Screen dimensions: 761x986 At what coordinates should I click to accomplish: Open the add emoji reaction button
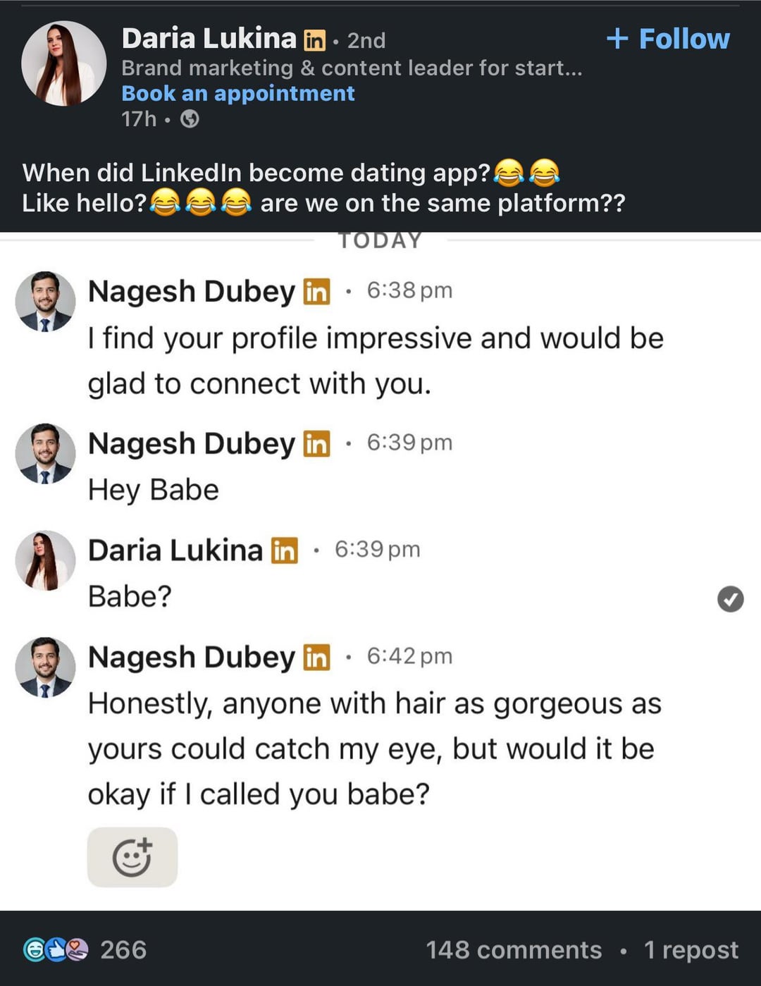coord(132,857)
